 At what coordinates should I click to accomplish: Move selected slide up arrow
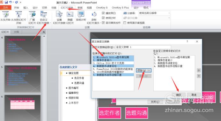point(199,71)
